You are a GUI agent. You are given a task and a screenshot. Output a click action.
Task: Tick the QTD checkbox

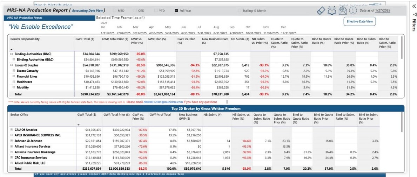coord(135,10)
